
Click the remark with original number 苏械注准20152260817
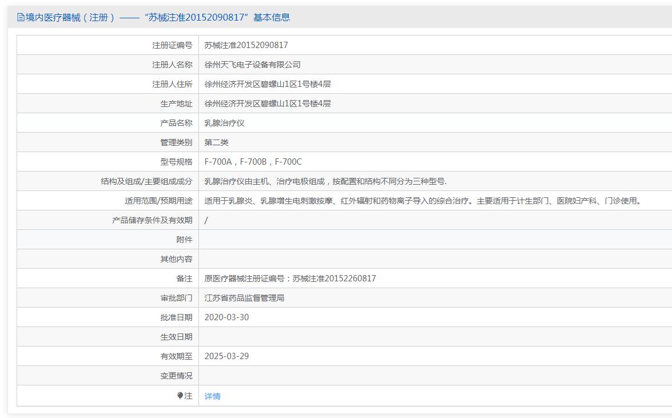pos(290,278)
